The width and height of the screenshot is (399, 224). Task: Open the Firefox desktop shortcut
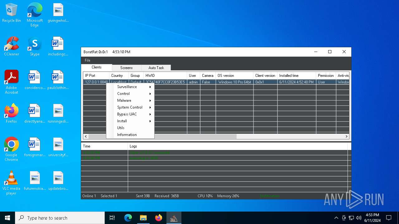12,114
